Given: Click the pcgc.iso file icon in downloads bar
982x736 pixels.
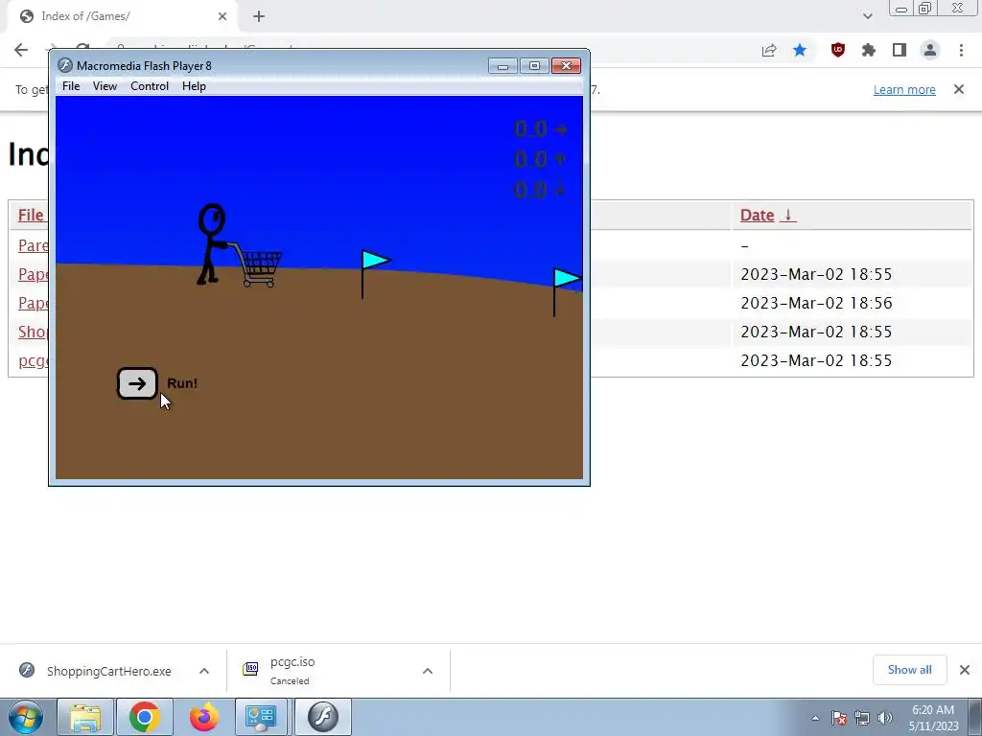Looking at the screenshot, I should click(x=250, y=669).
